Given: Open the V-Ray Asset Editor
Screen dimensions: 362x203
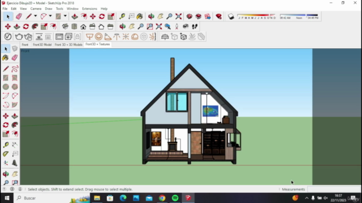Looking at the screenshot, I should click(x=7, y=37).
